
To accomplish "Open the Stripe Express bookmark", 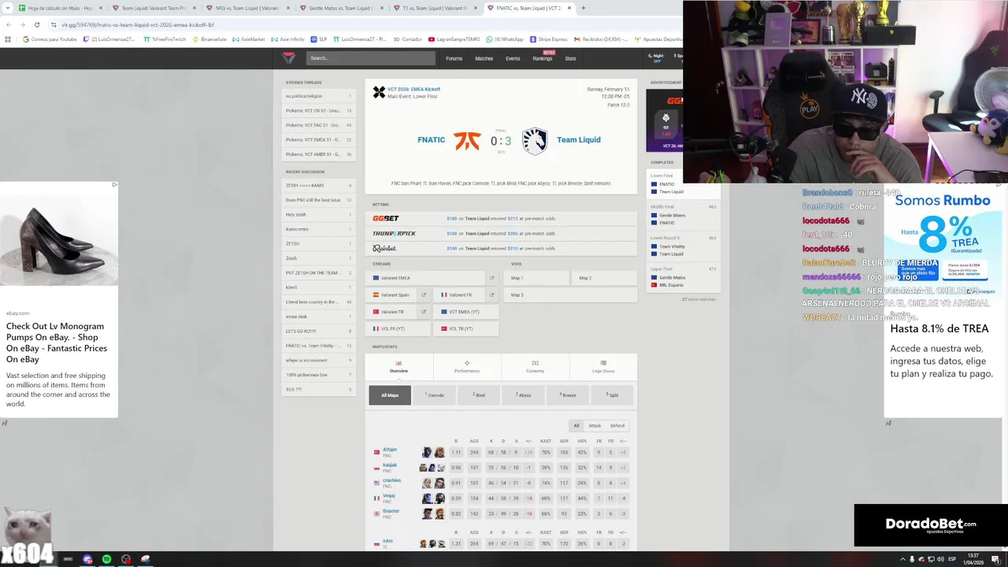I will click(549, 39).
